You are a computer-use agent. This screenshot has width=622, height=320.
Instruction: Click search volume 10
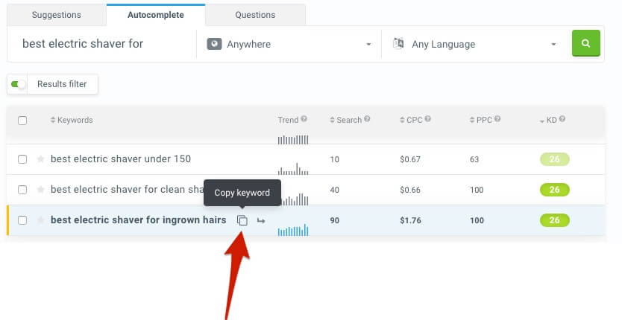click(334, 159)
